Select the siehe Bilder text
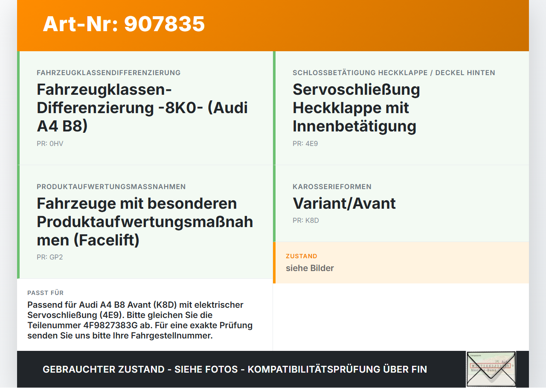 (x=310, y=268)
